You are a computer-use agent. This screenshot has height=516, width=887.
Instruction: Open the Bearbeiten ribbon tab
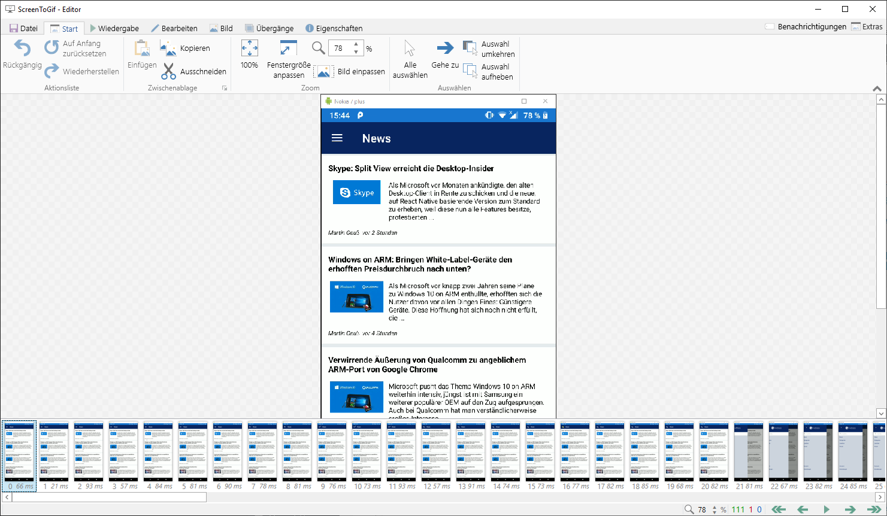pos(174,28)
